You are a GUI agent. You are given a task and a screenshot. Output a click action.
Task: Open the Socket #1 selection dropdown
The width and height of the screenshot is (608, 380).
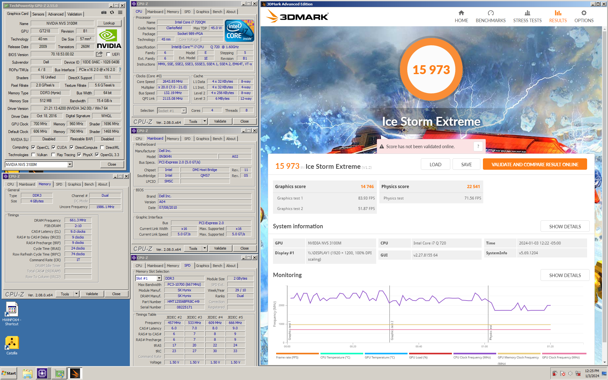[x=184, y=111]
